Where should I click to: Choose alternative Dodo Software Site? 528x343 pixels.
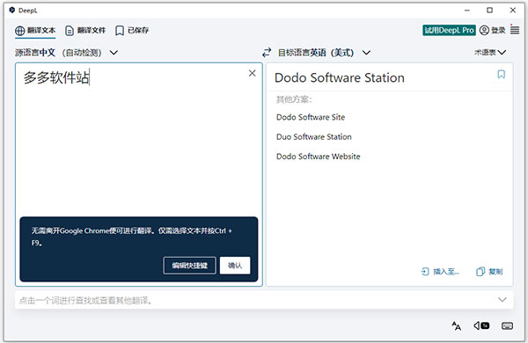point(311,117)
